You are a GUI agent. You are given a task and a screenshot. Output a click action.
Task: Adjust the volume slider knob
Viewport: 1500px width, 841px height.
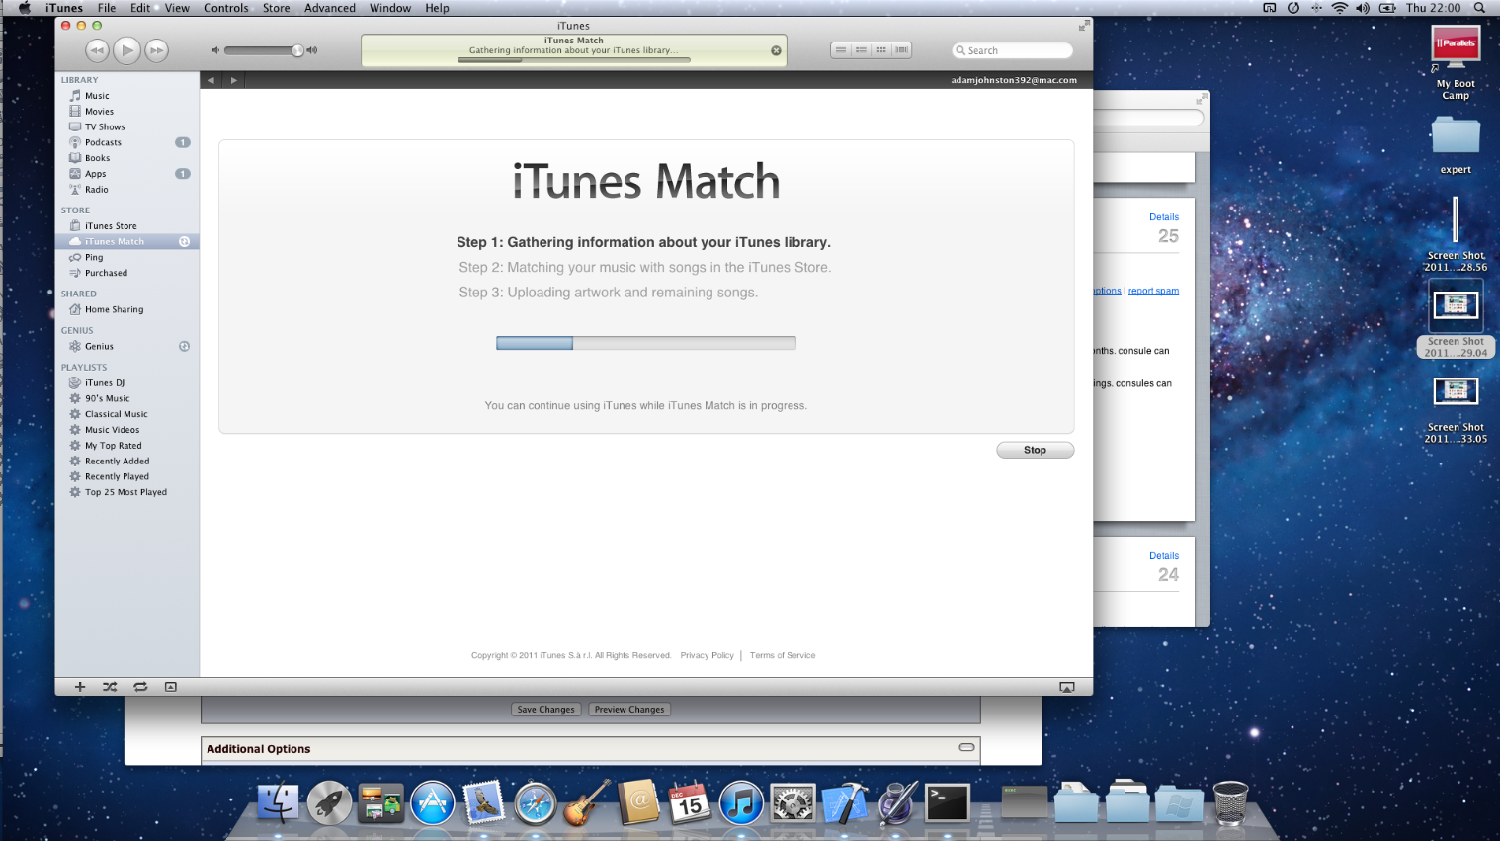pyautogui.click(x=297, y=50)
